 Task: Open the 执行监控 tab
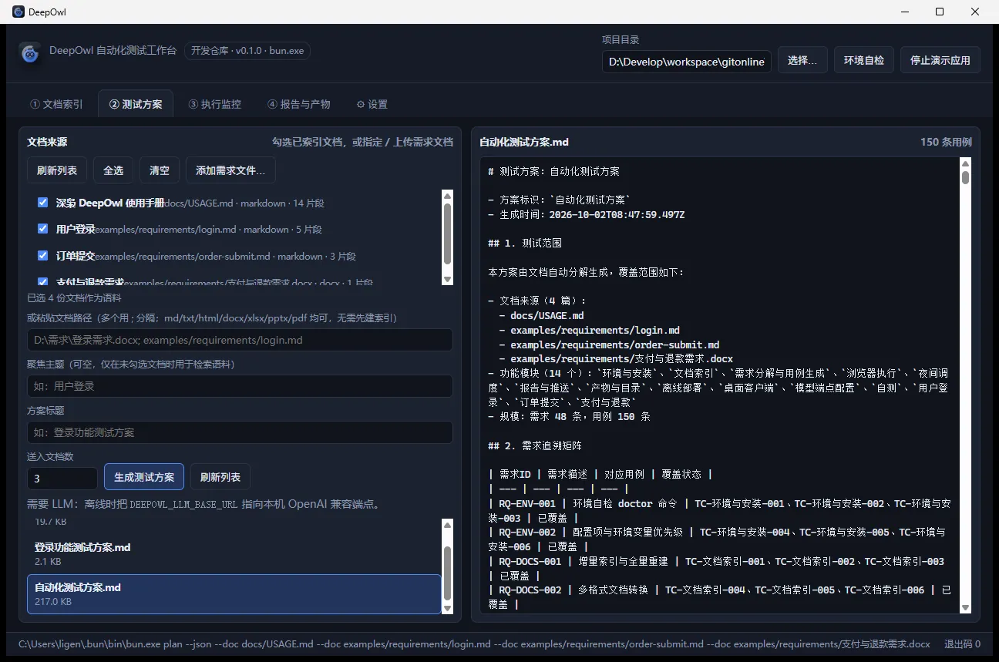214,104
